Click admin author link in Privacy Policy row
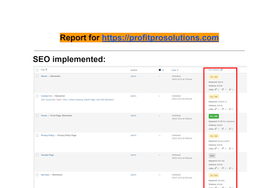 point(133,136)
